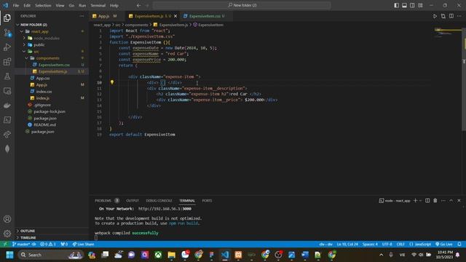This screenshot has width=466, height=262.
Task: Click the taskbar Search box
Action: [x=50, y=255]
